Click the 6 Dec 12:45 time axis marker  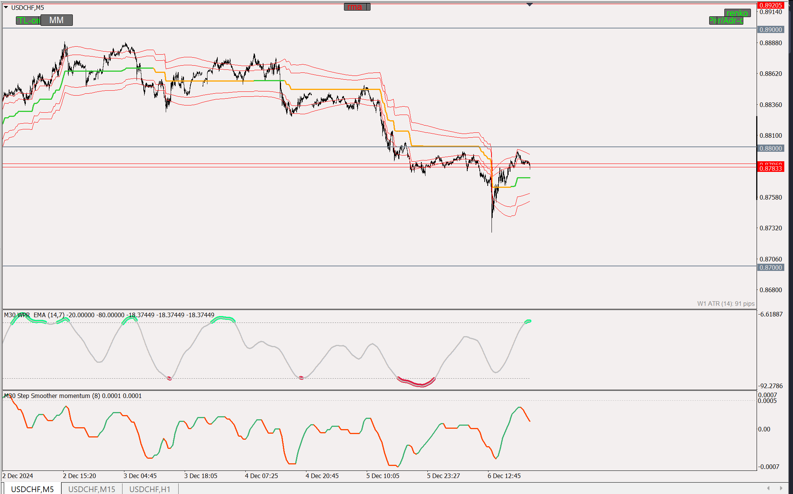(504, 476)
